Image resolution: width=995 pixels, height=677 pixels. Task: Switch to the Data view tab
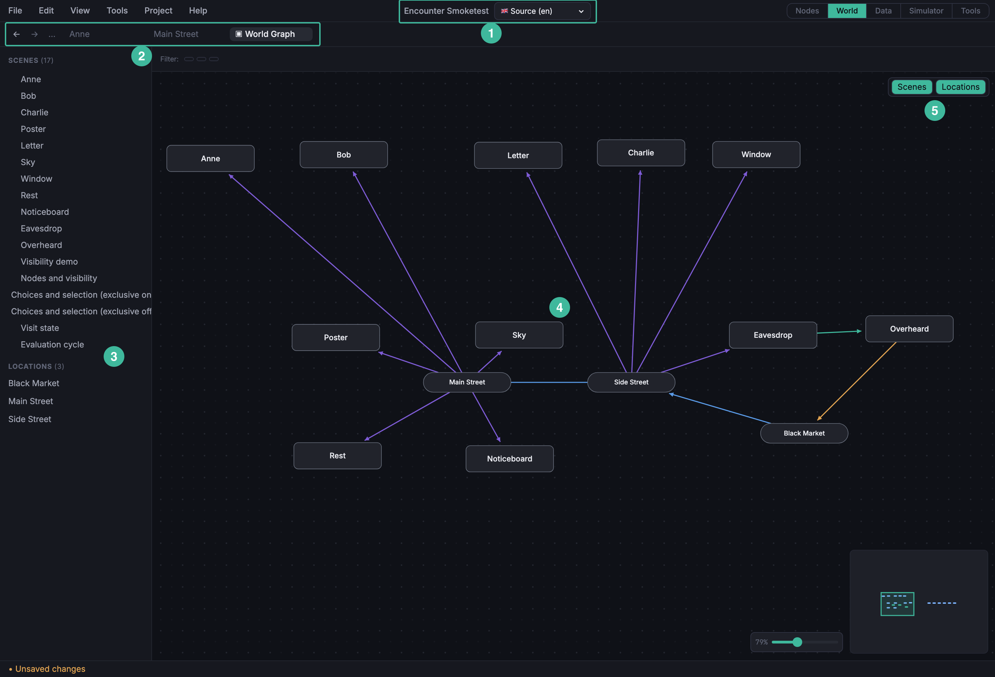coord(883,11)
